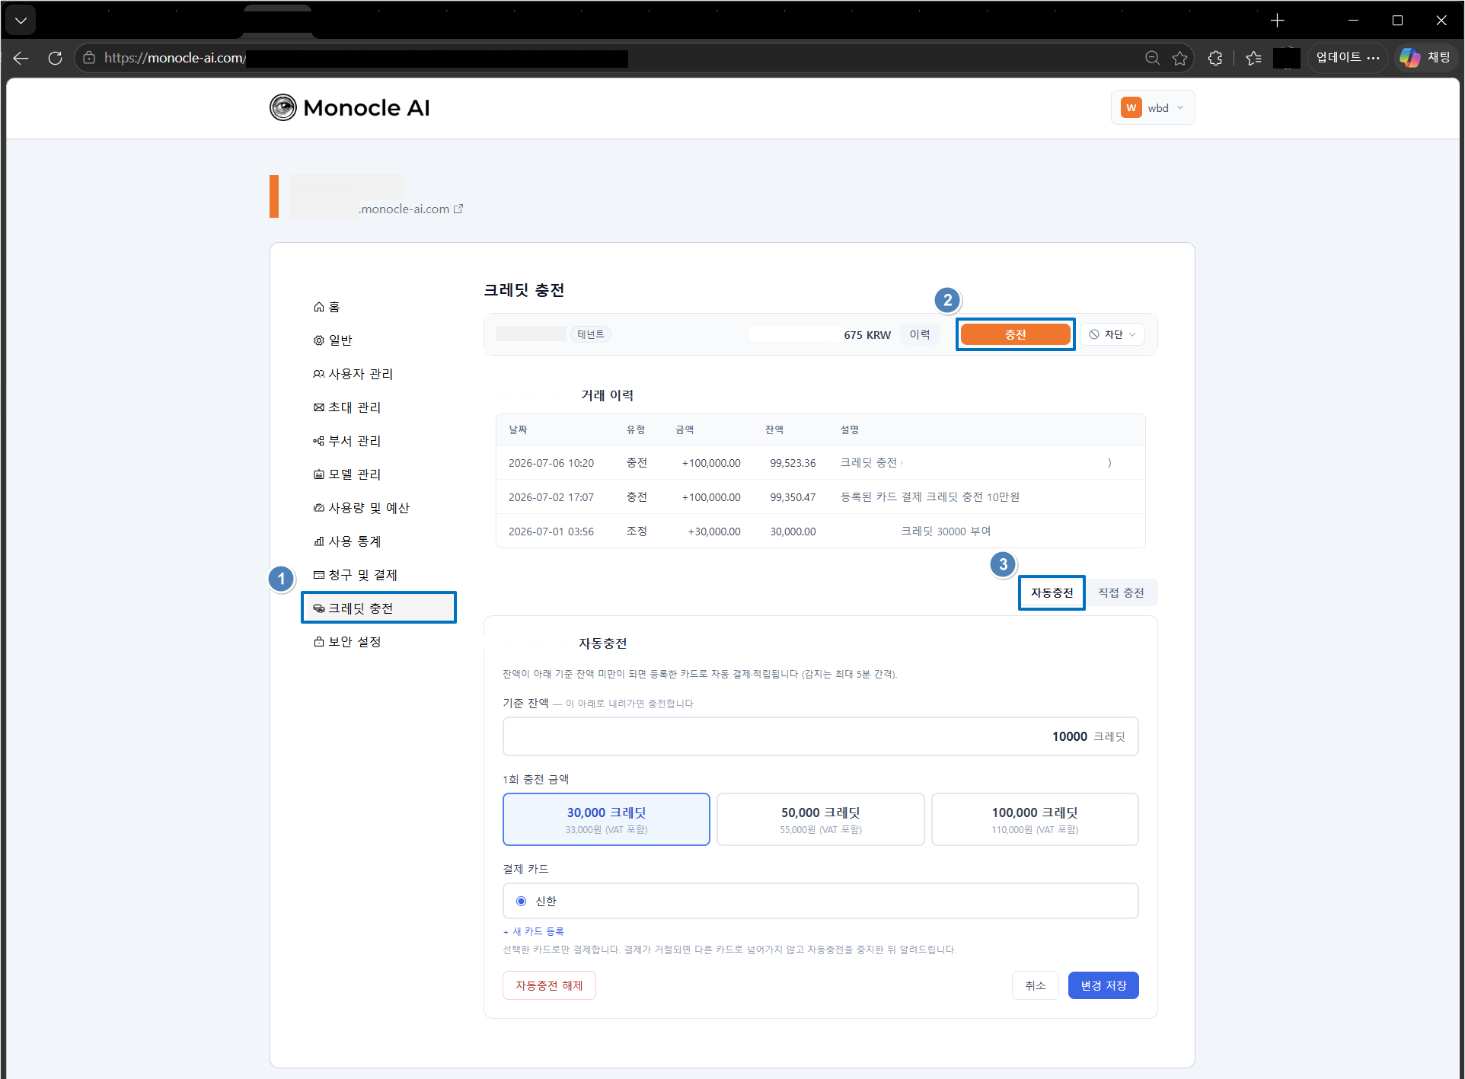The width and height of the screenshot is (1465, 1079).
Task: Select the 100,000 크레딧 amount option
Action: tap(1035, 819)
